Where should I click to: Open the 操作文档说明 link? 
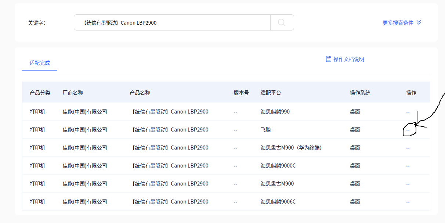tap(345, 59)
